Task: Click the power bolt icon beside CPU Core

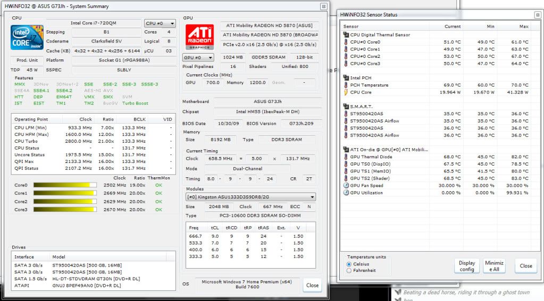Action: (x=346, y=92)
